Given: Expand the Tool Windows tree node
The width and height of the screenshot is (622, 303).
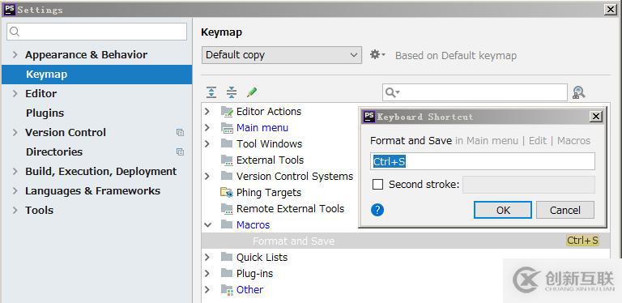Looking at the screenshot, I should (207, 143).
